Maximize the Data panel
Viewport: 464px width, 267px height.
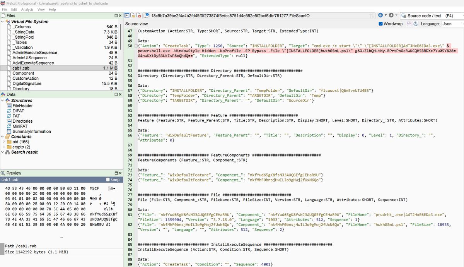coord(116,94)
